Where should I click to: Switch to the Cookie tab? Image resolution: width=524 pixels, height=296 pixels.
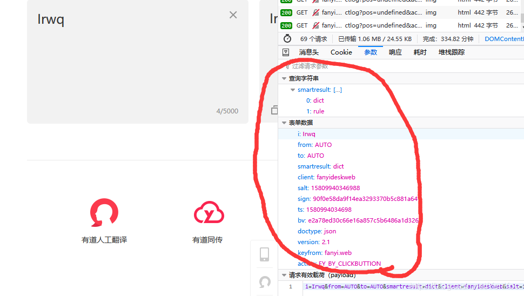(x=341, y=52)
